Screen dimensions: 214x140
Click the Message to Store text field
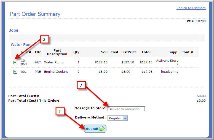126,109
